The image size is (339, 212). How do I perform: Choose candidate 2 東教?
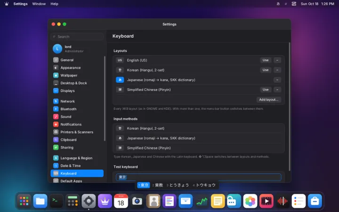(x=158, y=185)
